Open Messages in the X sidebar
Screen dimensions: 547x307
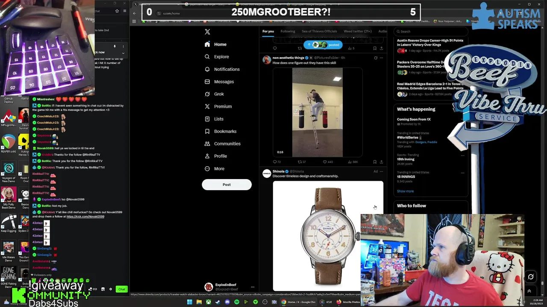[x=219, y=81]
